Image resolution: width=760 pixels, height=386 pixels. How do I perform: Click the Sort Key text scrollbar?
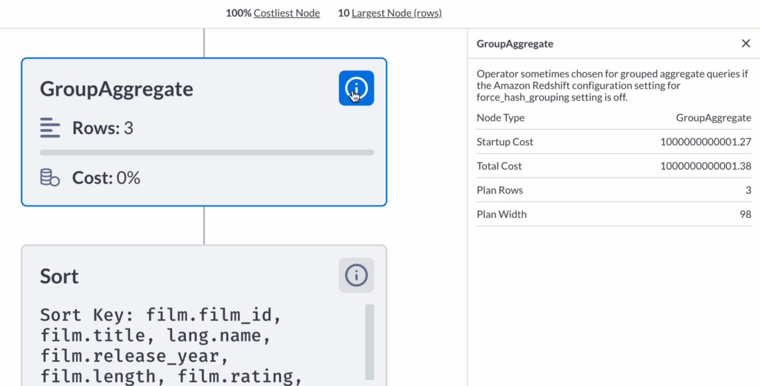click(x=370, y=342)
